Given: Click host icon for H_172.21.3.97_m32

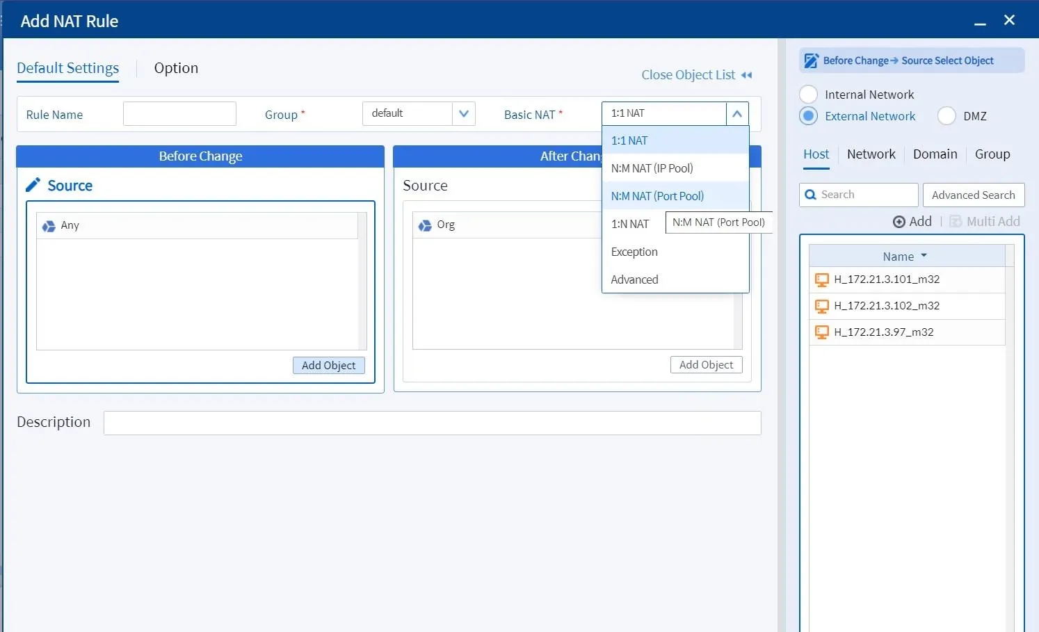Looking at the screenshot, I should pyautogui.click(x=821, y=332).
